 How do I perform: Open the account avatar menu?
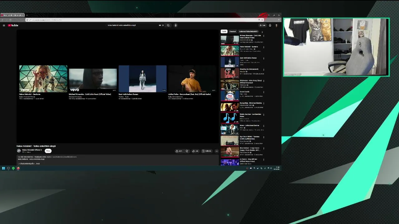[x=276, y=25]
